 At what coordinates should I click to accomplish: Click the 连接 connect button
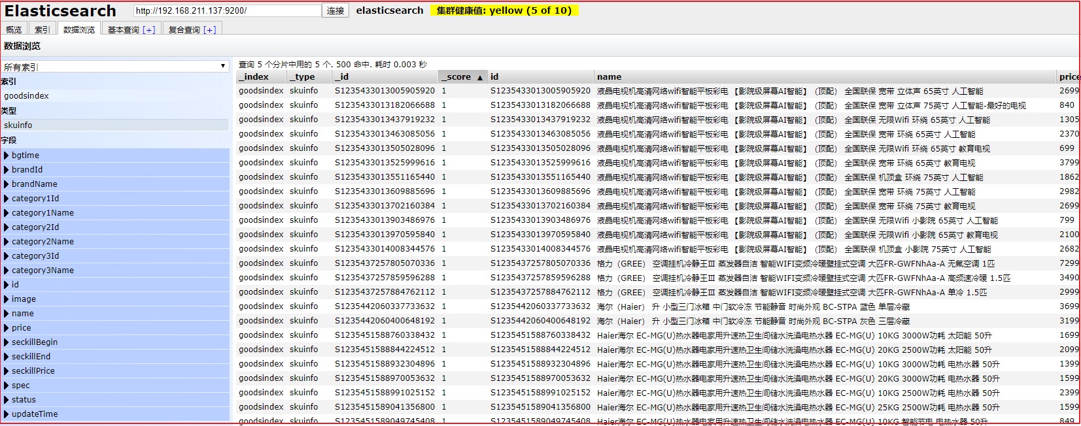click(335, 10)
